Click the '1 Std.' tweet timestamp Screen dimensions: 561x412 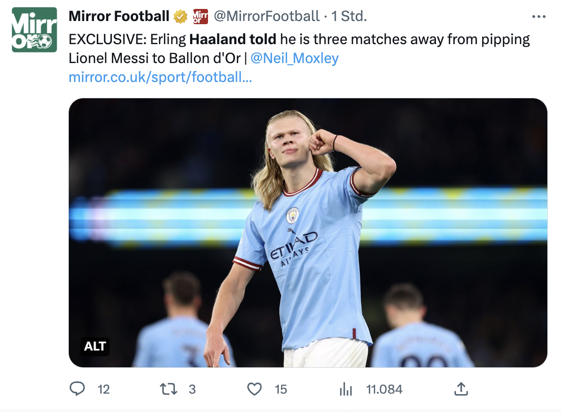(349, 17)
